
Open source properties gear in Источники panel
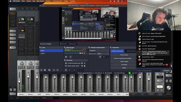point(74,70)
